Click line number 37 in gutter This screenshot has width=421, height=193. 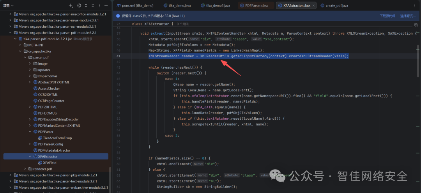(119, 34)
